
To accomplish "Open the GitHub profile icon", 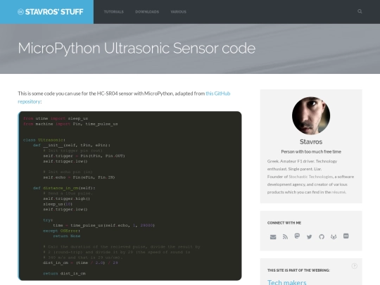I will [x=322, y=236].
